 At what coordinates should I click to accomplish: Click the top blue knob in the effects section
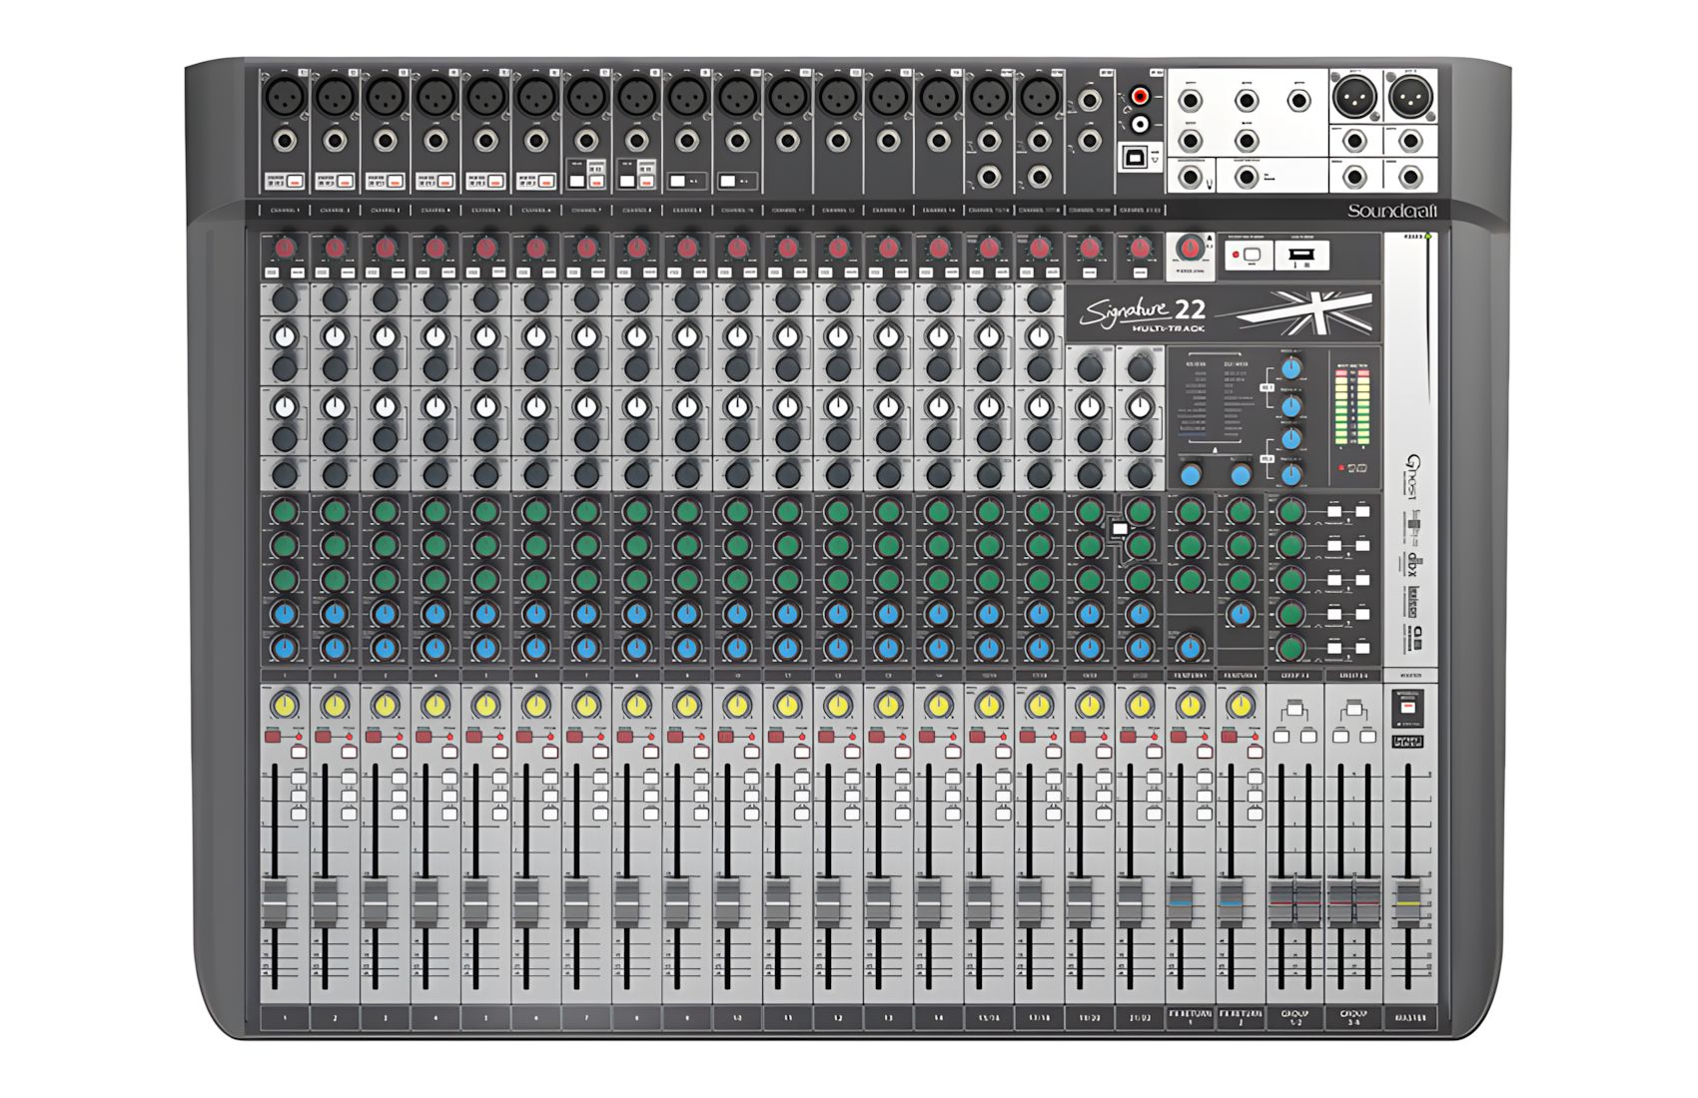pos(1291,368)
